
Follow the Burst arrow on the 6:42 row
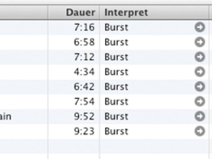coord(200,87)
